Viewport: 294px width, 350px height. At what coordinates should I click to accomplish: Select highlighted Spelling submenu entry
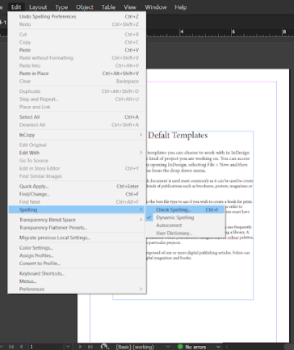pyautogui.click(x=78, y=209)
